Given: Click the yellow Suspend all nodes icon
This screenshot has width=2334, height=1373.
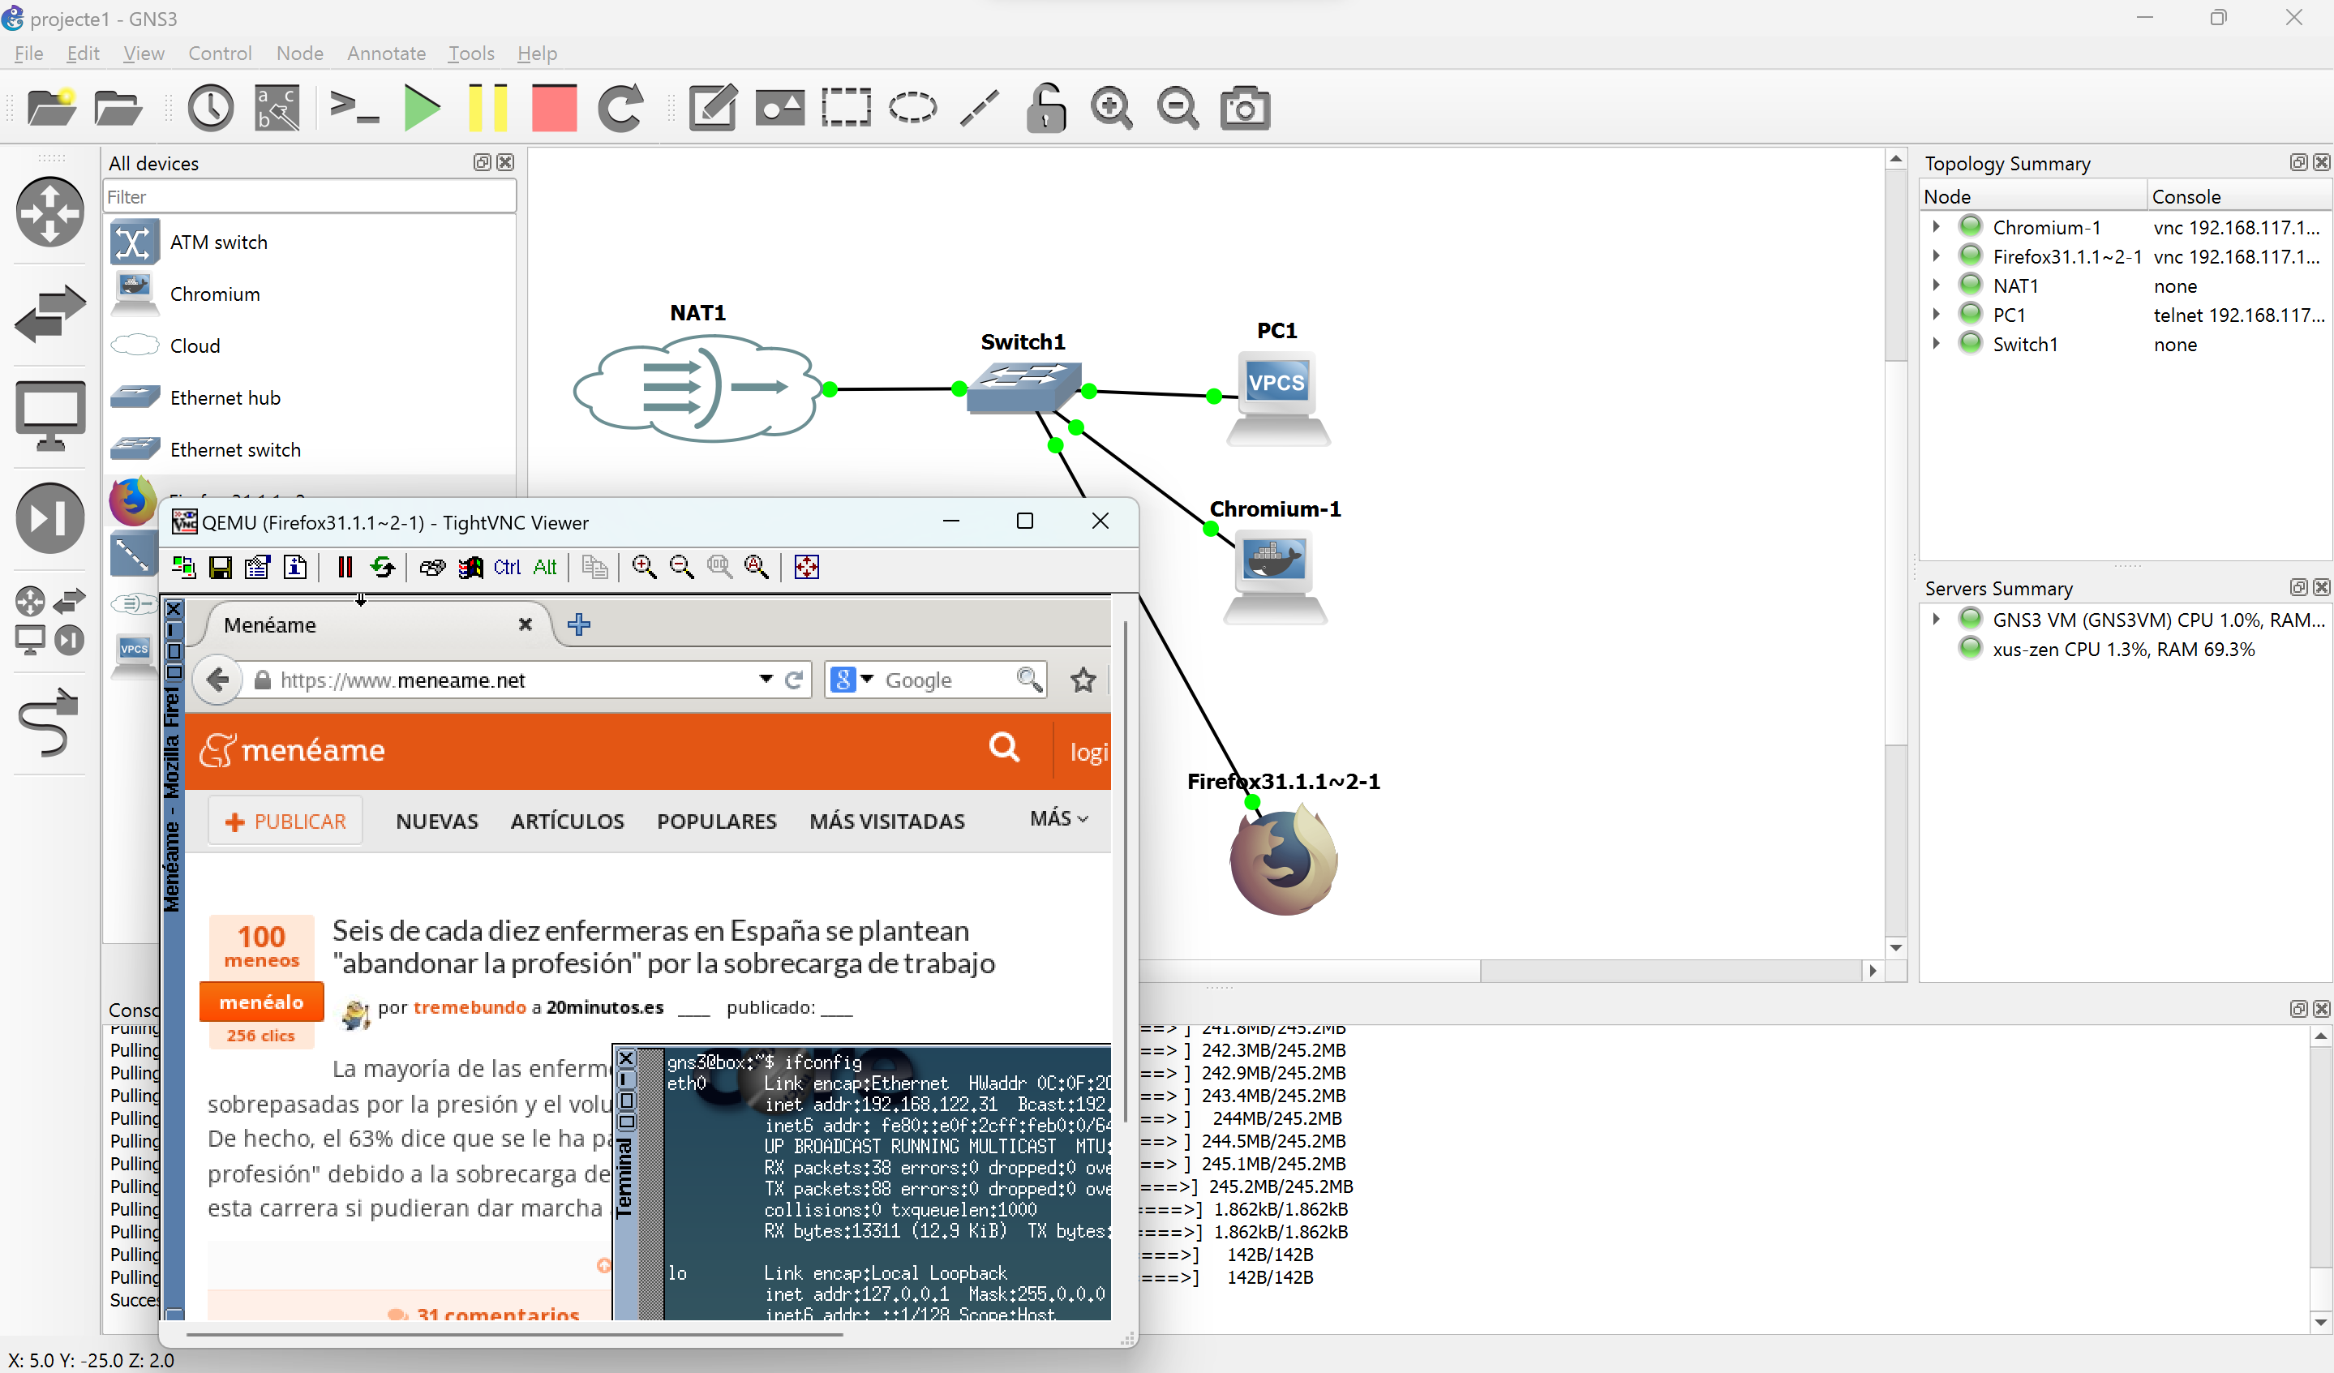Looking at the screenshot, I should [487, 109].
